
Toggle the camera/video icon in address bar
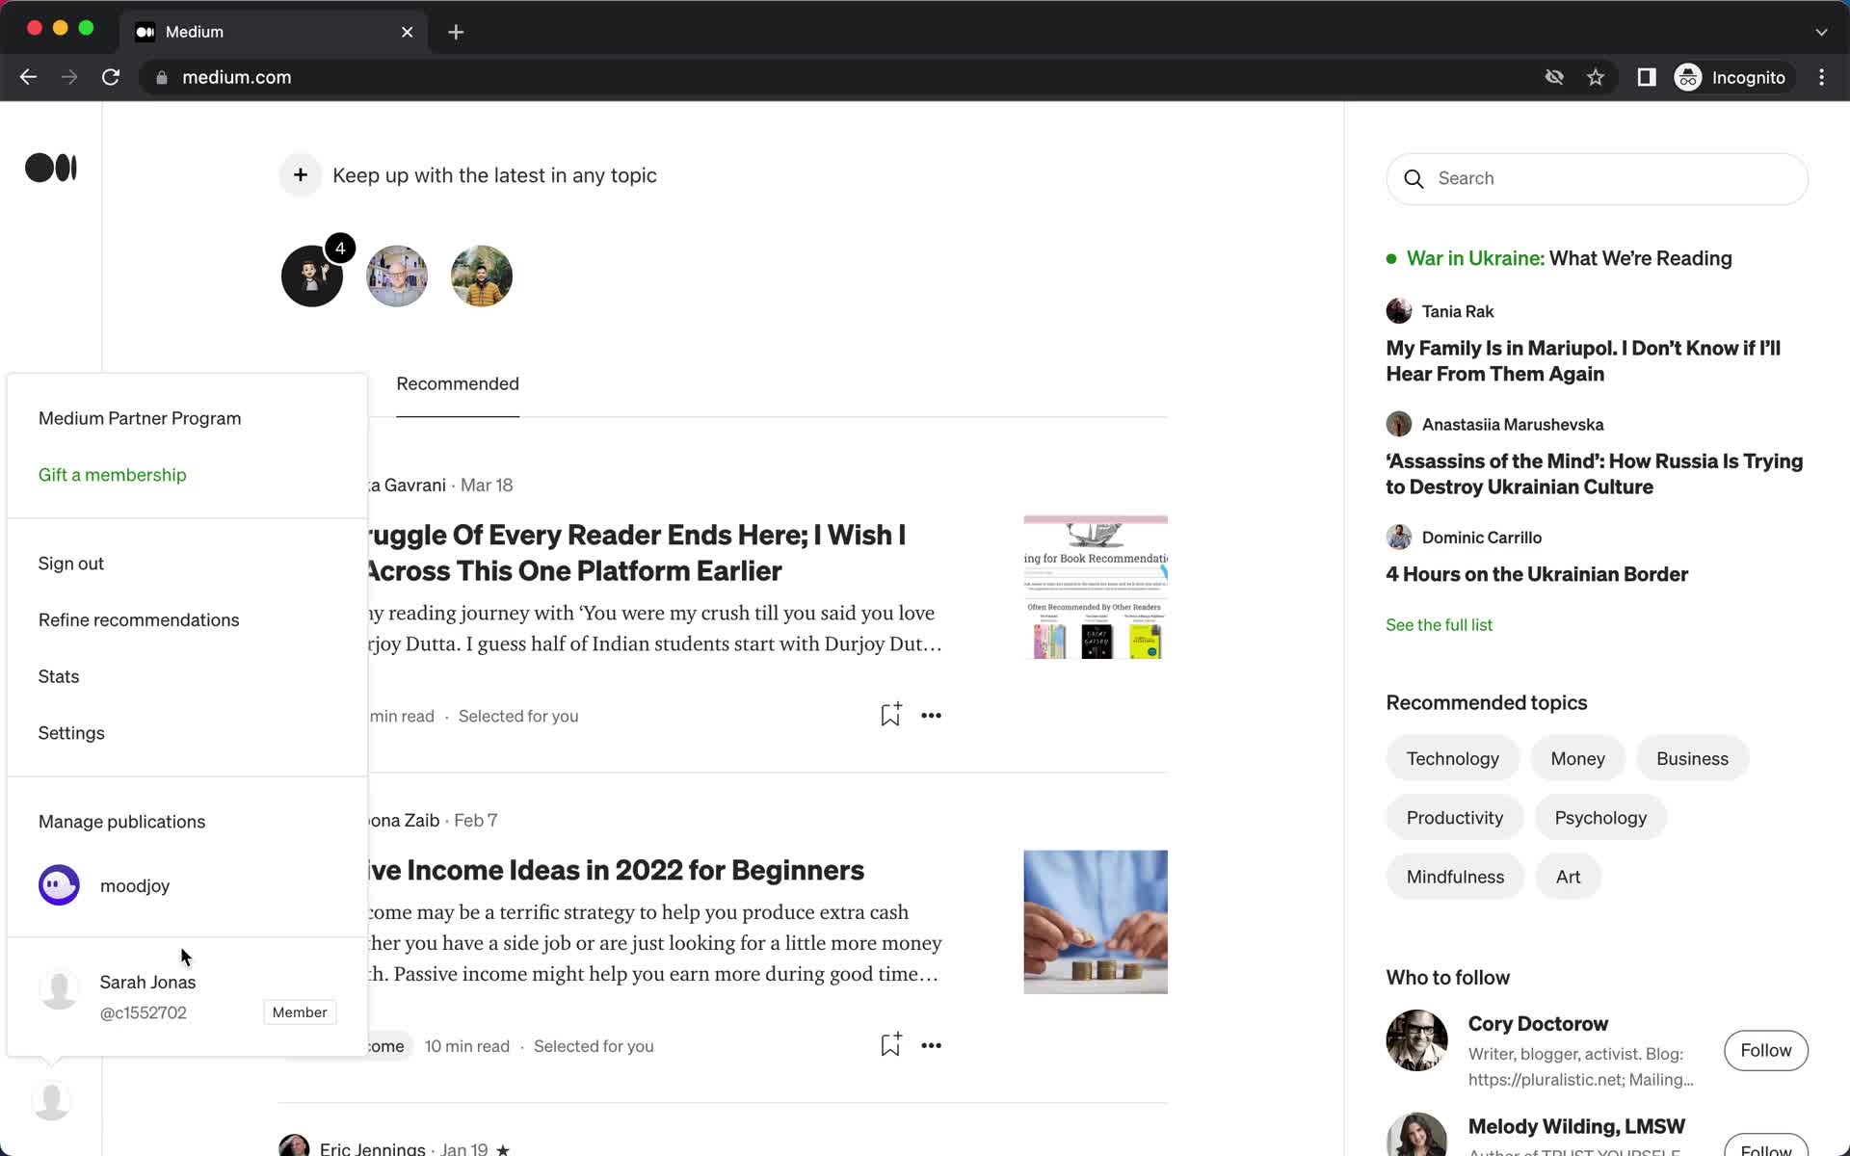pos(1553,77)
